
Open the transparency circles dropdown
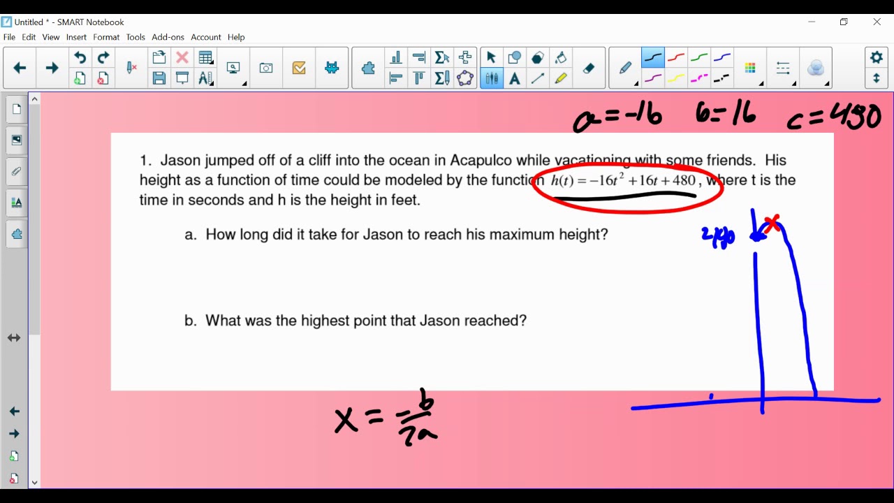(x=816, y=68)
